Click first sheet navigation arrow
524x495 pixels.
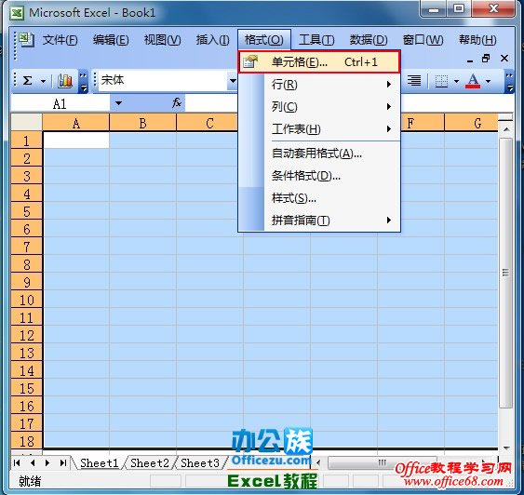click(x=17, y=462)
